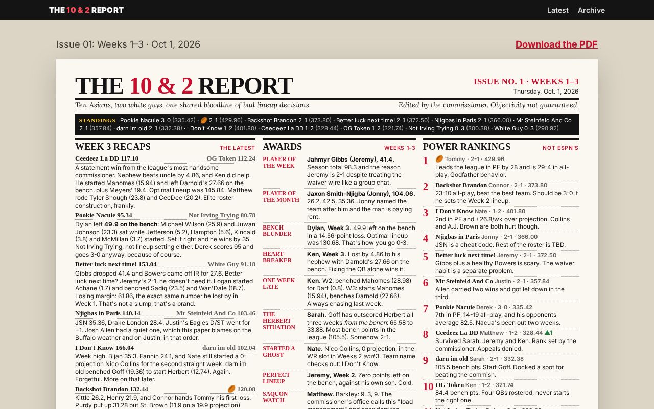654x409 pixels.
Task: Click the 'NOT ESPN'S' tag
Action: [560, 148]
